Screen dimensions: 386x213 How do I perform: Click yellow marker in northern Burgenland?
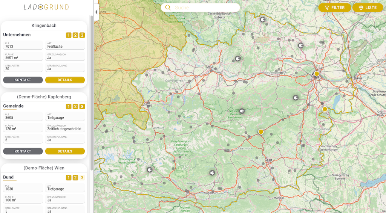pos(325,109)
